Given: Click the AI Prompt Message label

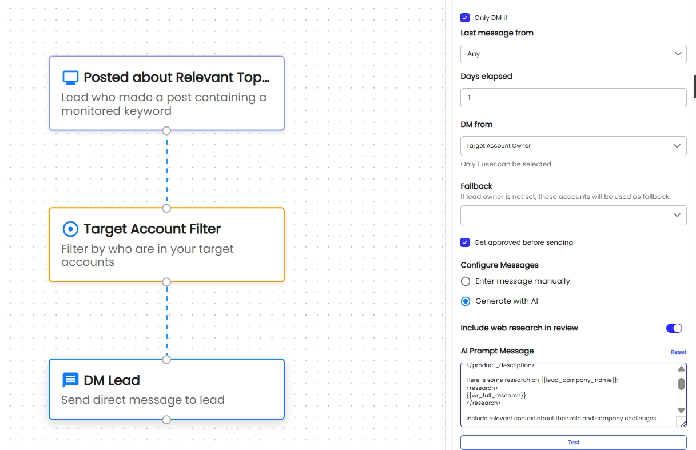Looking at the screenshot, I should 497,351.
